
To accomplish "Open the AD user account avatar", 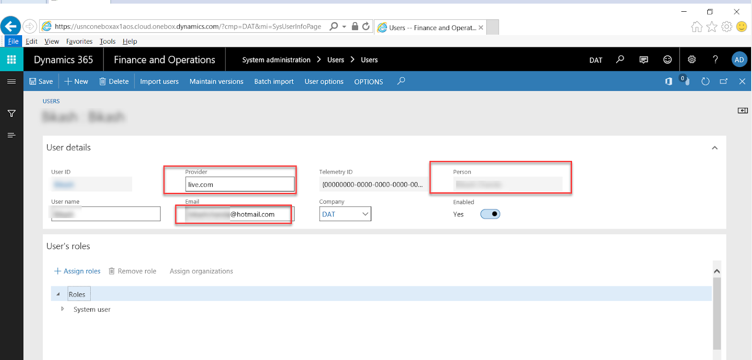I will click(x=739, y=60).
